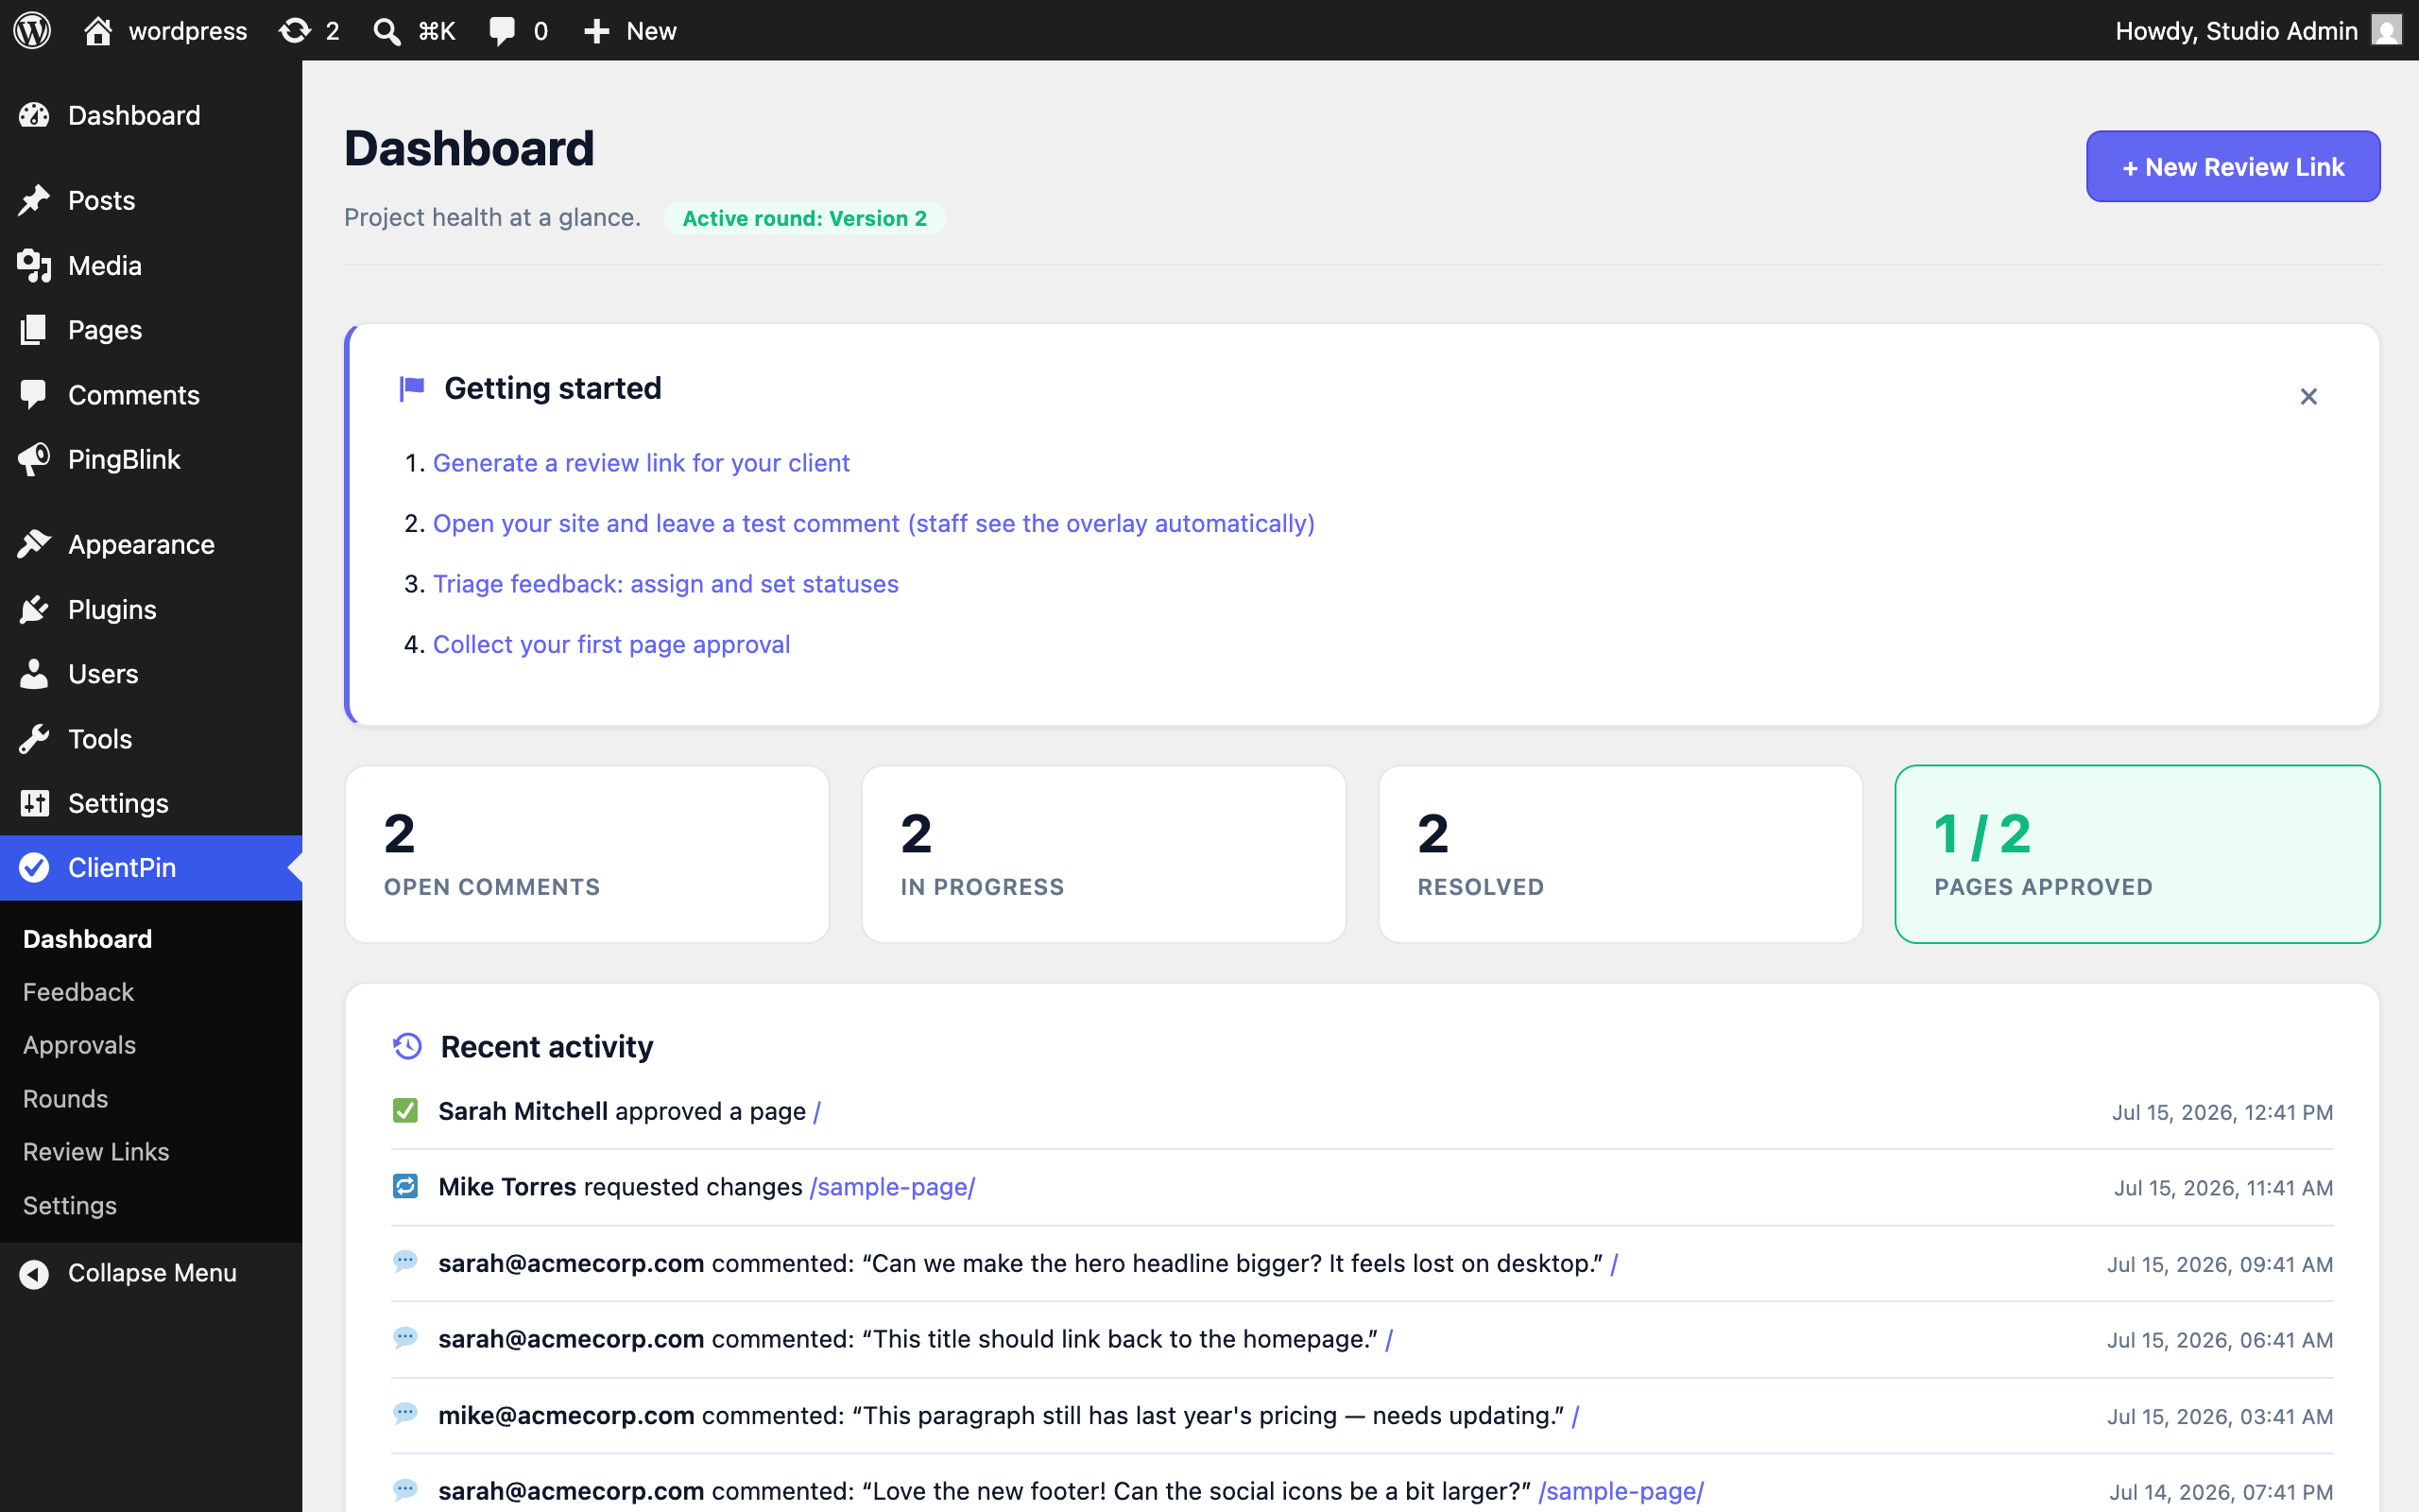The image size is (2419, 1512).
Task: Open the In Progress stat card
Action: (1104, 854)
